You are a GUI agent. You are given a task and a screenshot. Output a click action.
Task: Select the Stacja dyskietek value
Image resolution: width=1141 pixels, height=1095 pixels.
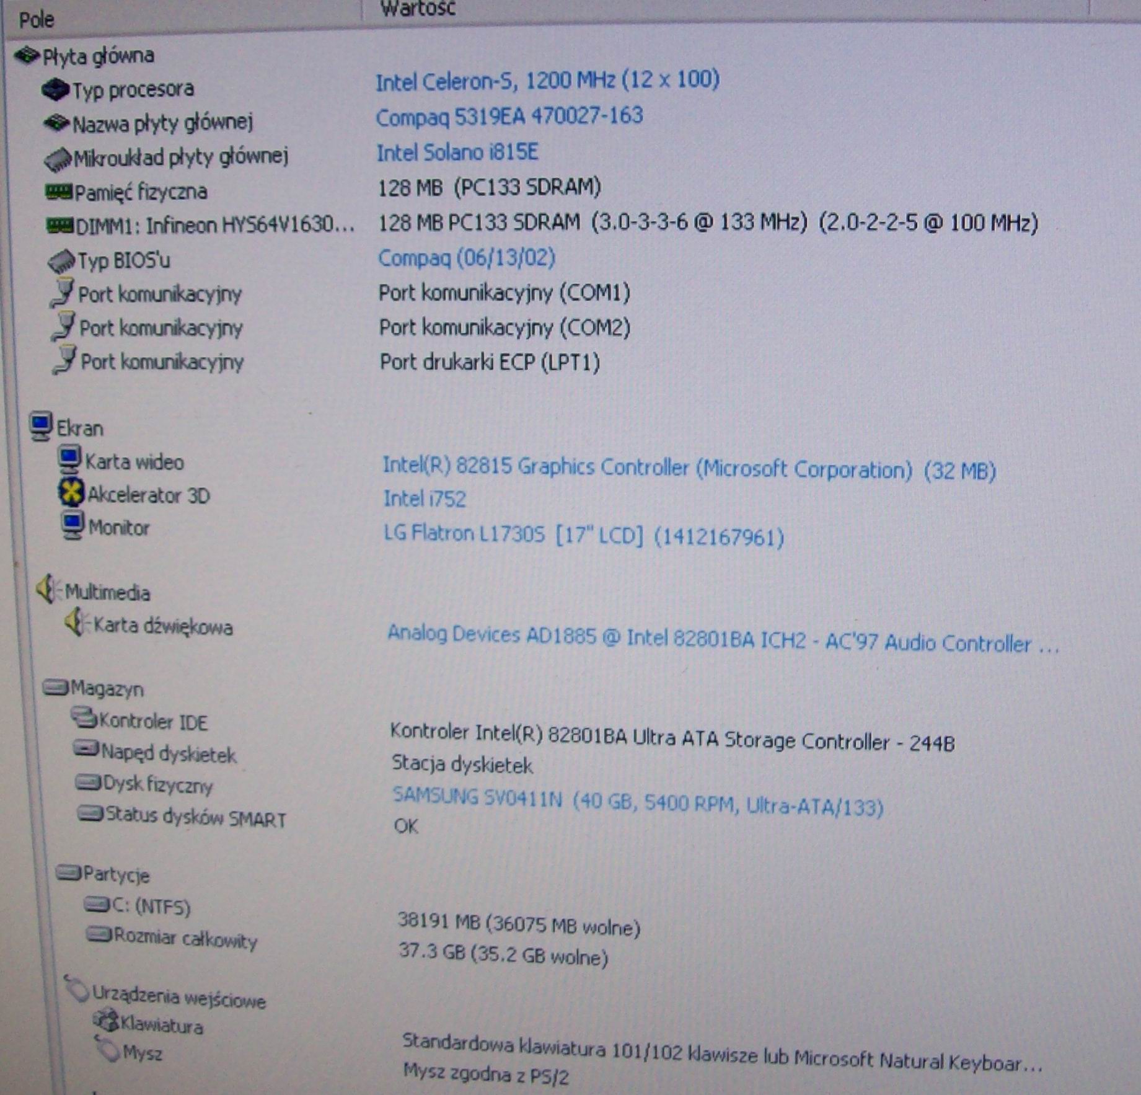462,765
